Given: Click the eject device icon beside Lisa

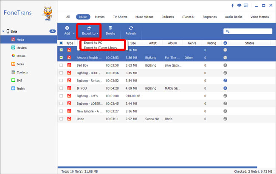Looking at the screenshot, I should [x=53, y=31].
